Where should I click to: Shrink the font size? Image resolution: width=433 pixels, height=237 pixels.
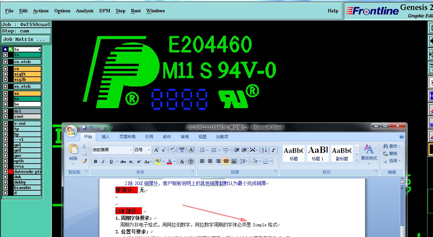tap(164, 150)
